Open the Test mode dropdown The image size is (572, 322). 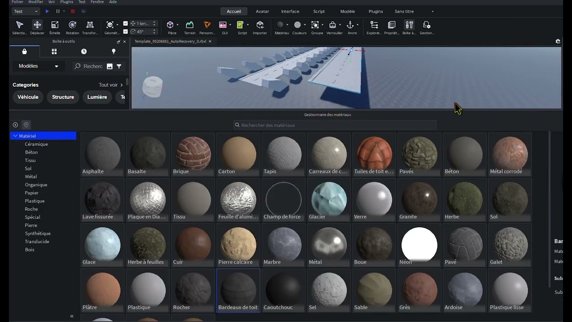[26, 11]
